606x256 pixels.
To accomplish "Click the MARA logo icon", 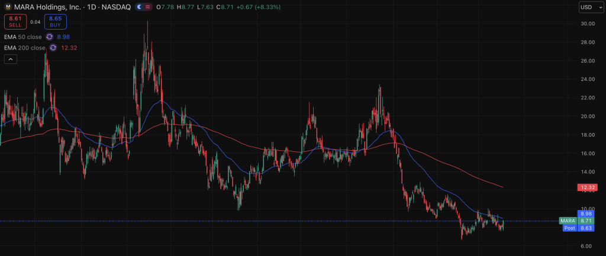I will click(x=8, y=7).
